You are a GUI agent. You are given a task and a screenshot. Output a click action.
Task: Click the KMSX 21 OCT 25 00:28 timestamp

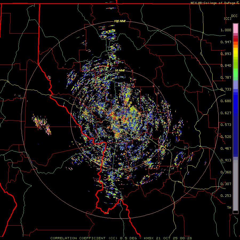pos(168,238)
